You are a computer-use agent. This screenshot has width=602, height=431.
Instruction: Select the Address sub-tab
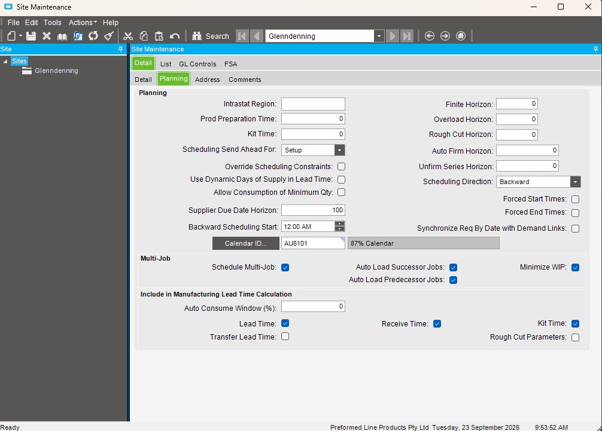[207, 80]
